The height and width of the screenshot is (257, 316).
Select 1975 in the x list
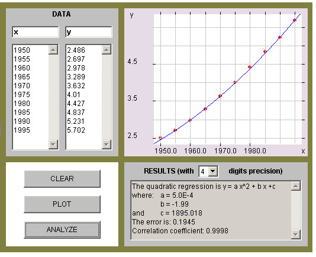22,94
